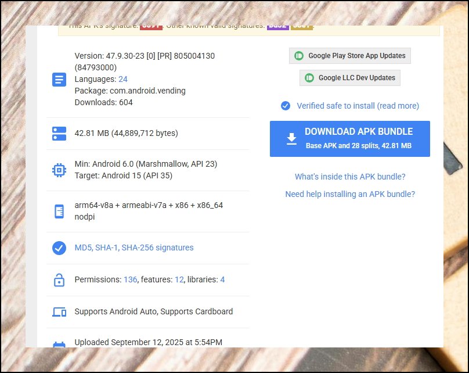Click the upload date calendar icon

pyautogui.click(x=59, y=345)
